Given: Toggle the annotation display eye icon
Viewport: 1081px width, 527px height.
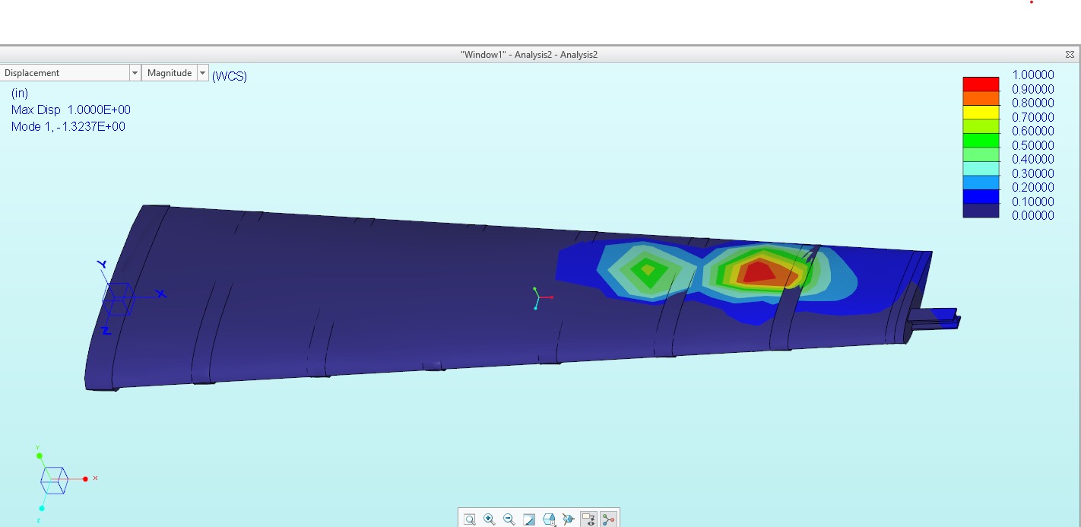Looking at the screenshot, I should pos(588,519).
